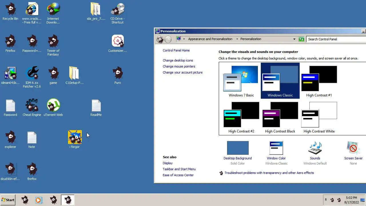Select the Internet Download Manager desktop icon
Screen dimensions: 366x206
tap(53, 13)
